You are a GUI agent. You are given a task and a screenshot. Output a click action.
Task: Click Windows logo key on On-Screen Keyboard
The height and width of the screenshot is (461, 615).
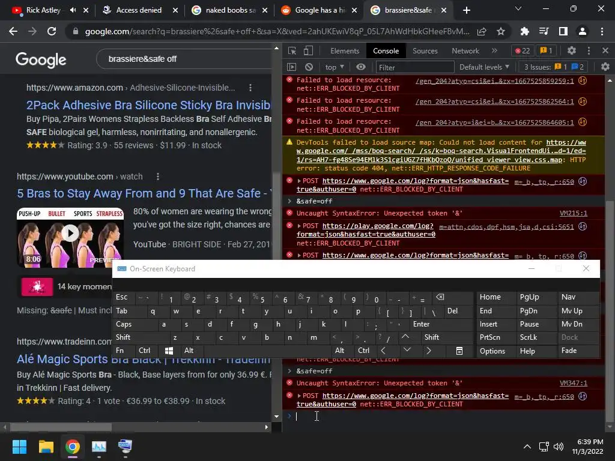[x=169, y=351]
